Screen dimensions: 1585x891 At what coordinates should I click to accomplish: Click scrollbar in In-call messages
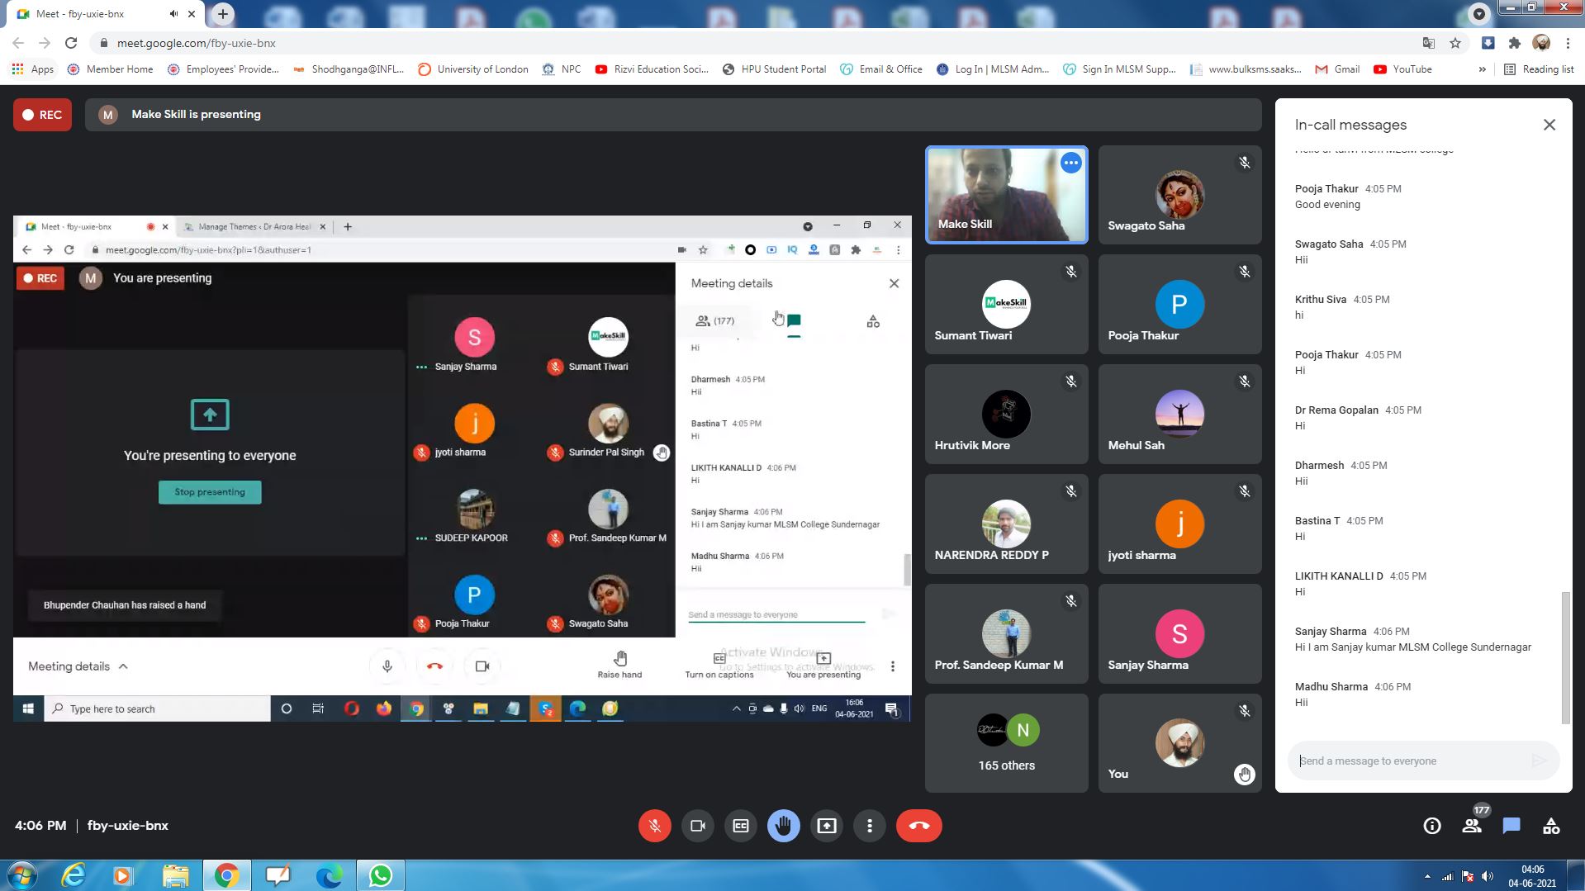click(1564, 657)
